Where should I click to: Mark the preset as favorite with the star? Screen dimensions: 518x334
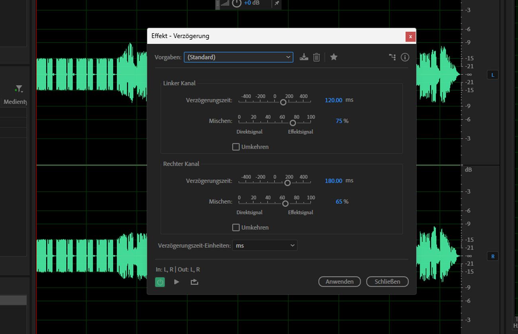[x=334, y=57]
